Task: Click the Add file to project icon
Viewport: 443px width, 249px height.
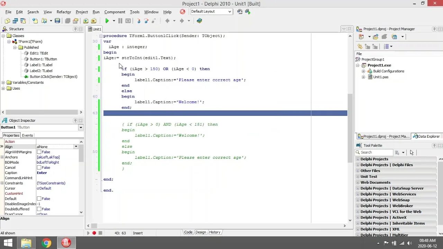Action: coord(85,21)
